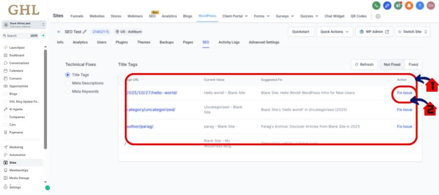439x195 pixels.
Task: Click the Quickstart button
Action: pyautogui.click(x=300, y=32)
